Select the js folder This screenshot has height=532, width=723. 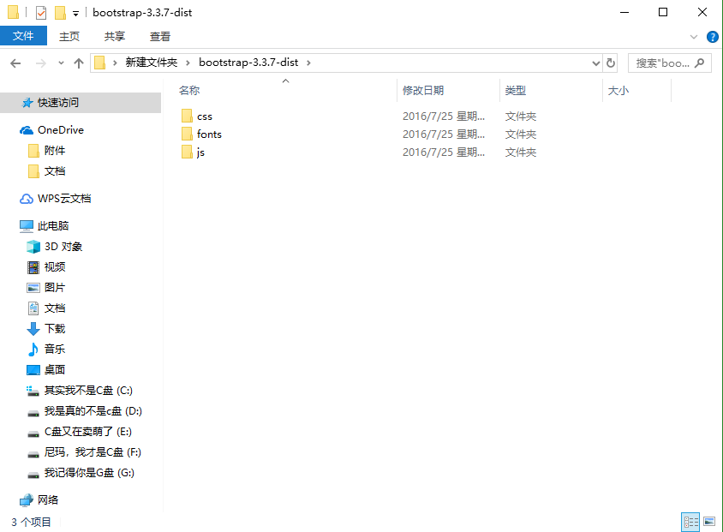click(200, 152)
